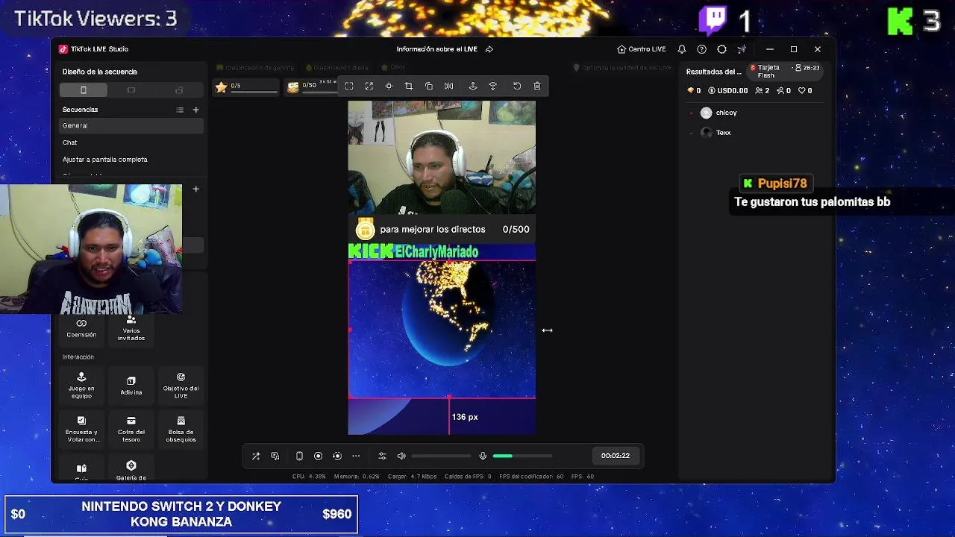Screen dimensions: 955x537
Task: Open Resultados del panel tab
Action: [714, 72]
